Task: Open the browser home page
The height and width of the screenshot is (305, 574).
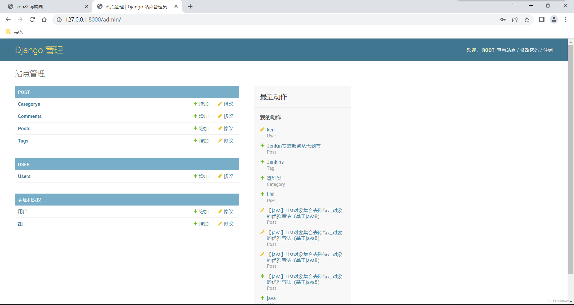Action: pos(44,19)
